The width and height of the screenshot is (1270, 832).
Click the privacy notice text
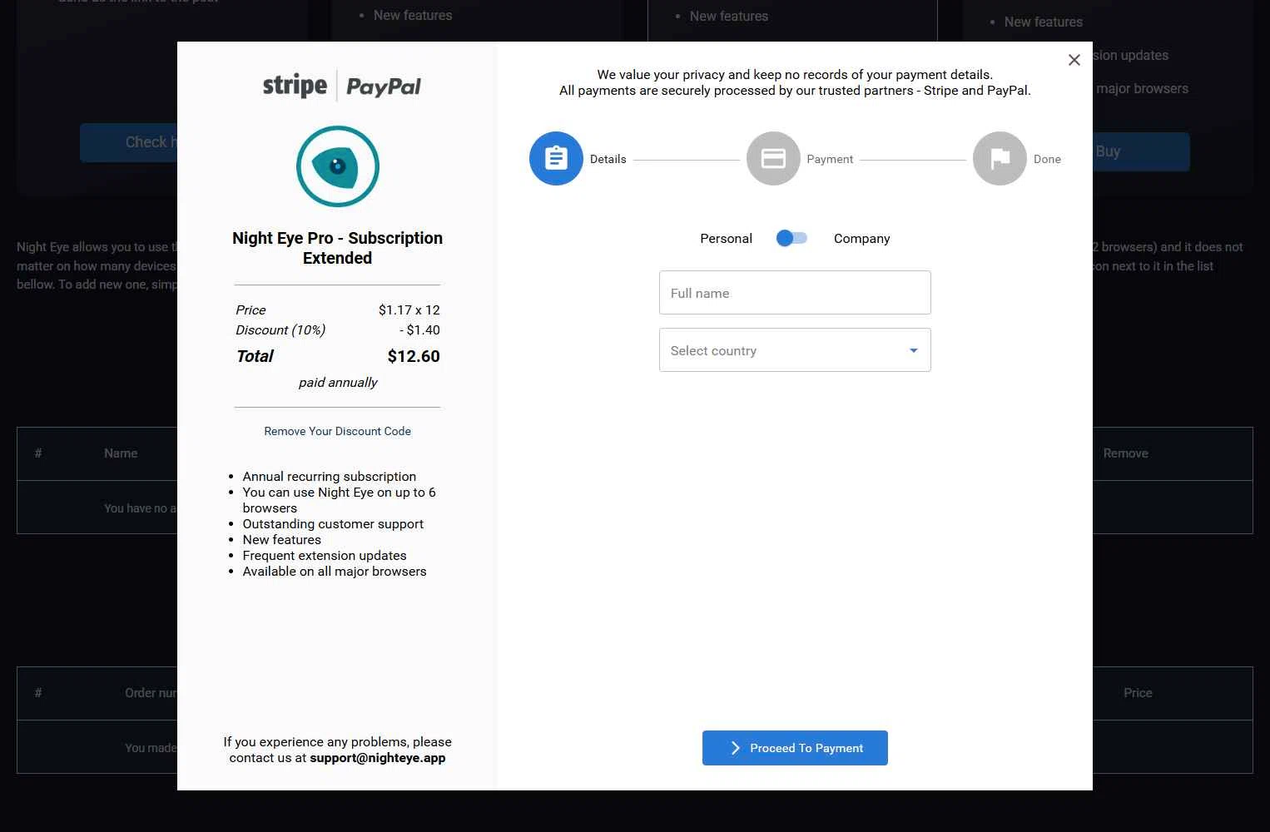[795, 82]
